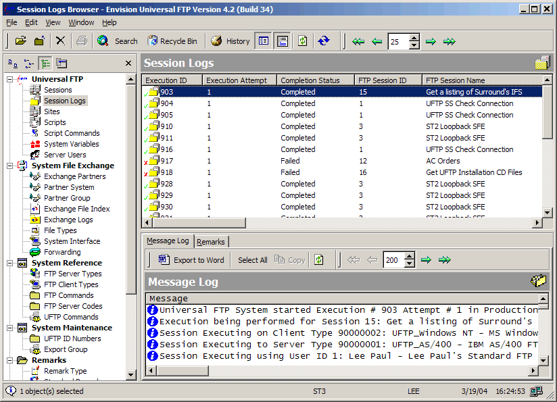Click the 25 page size input field
This screenshot has width=557, height=402.
coord(399,41)
